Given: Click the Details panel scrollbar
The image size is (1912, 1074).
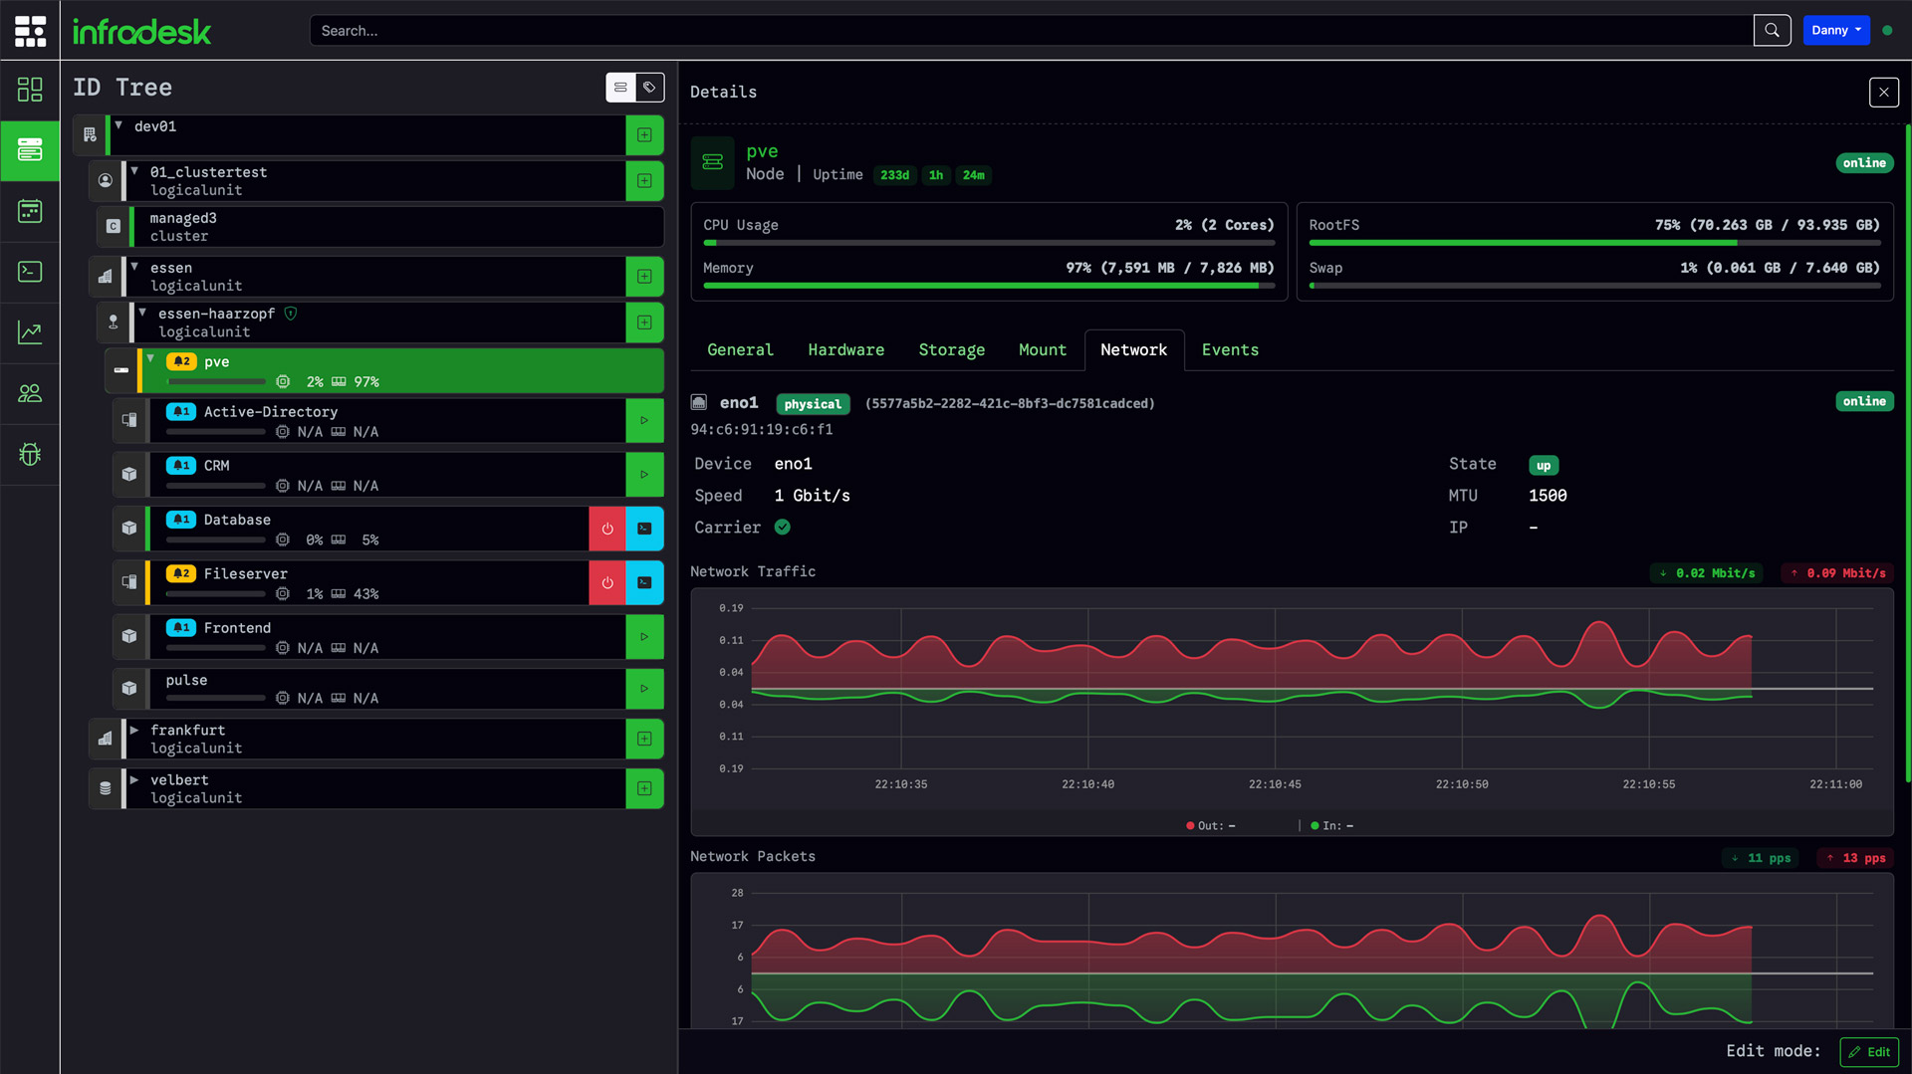Looking at the screenshot, I should tap(1908, 453).
